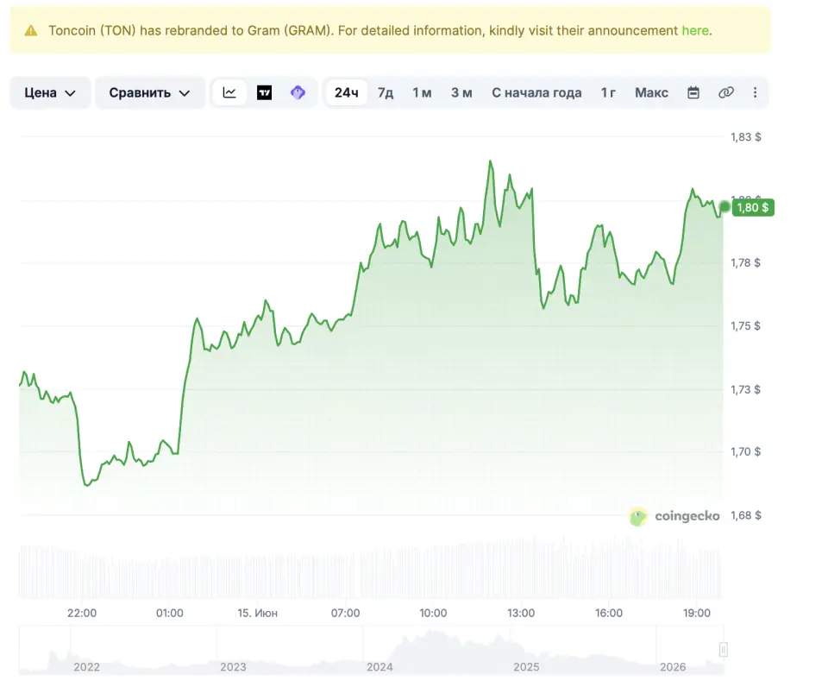Click the 1,80 $ current price label
828x693 pixels.
(x=753, y=208)
